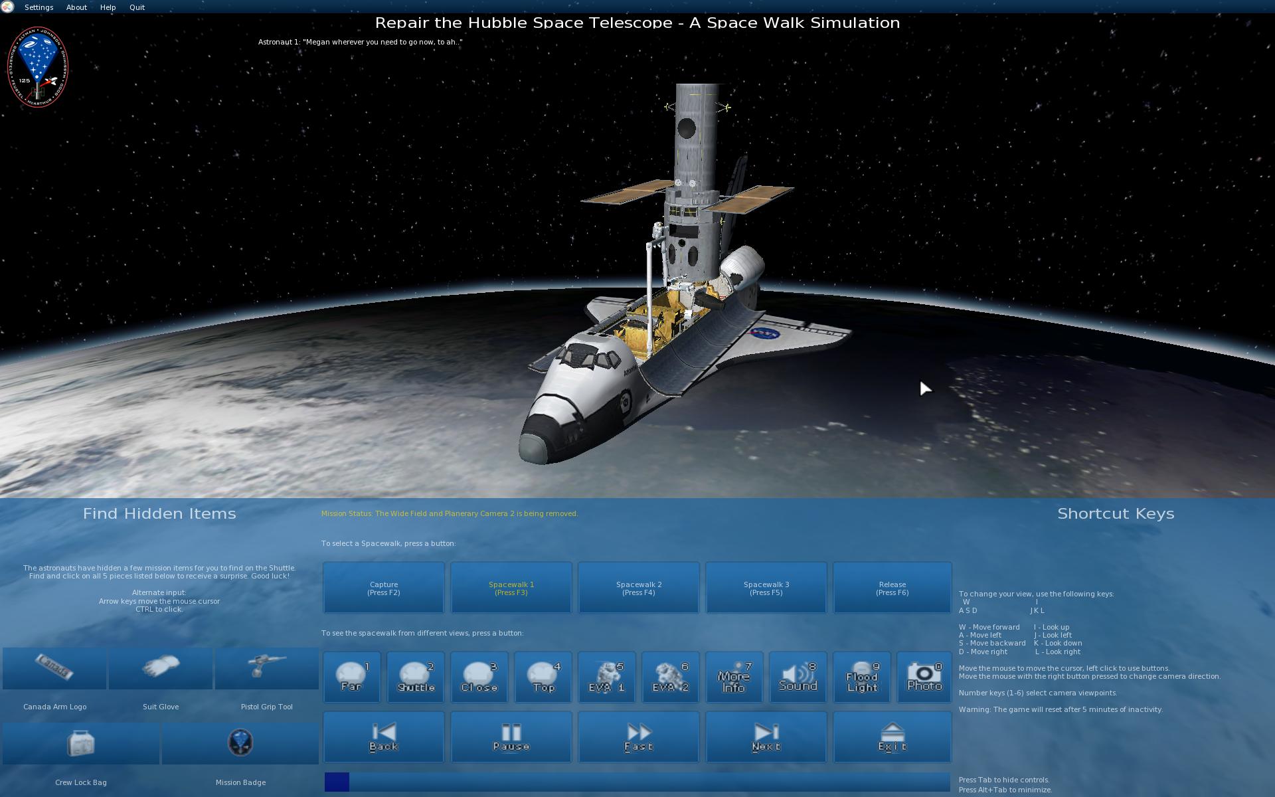Skip to Next segment
1275x797 pixels.
(x=766, y=737)
